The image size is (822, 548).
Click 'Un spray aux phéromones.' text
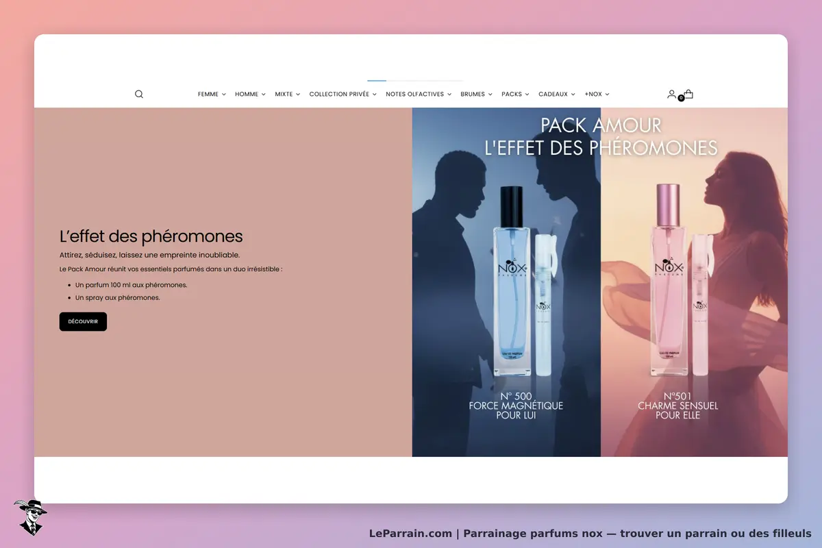point(118,297)
